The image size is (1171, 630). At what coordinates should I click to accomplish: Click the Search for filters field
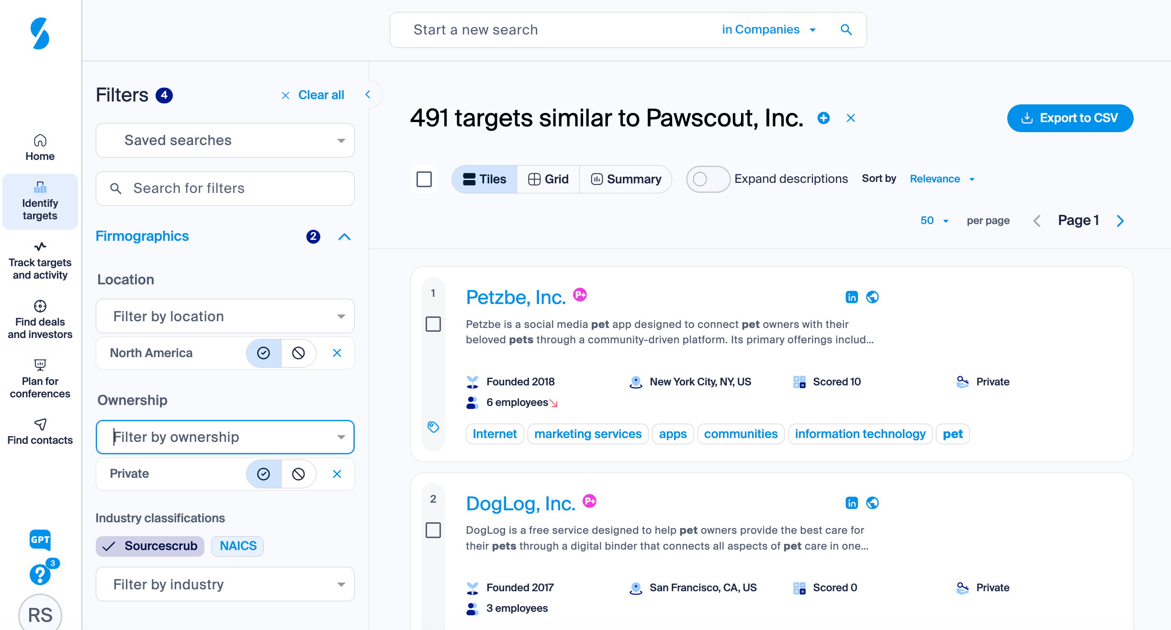(225, 189)
